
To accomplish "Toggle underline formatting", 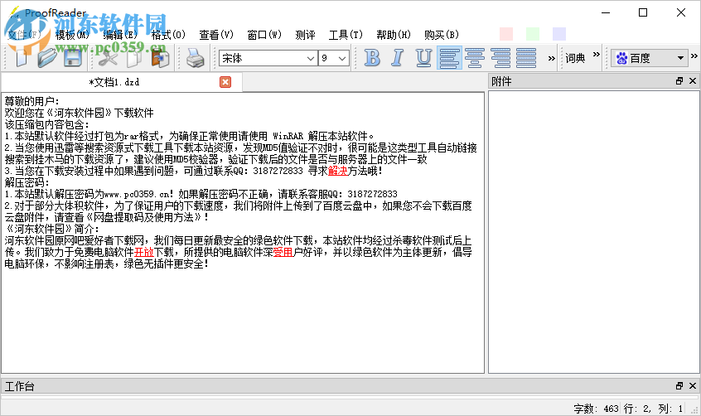I will click(x=423, y=58).
